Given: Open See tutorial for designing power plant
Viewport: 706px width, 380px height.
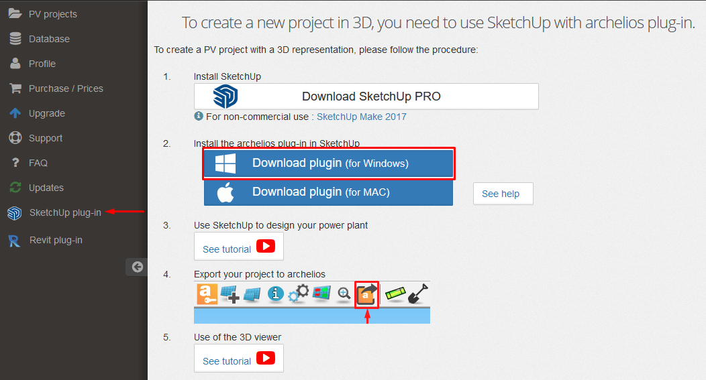Looking at the screenshot, I should tap(239, 247).
